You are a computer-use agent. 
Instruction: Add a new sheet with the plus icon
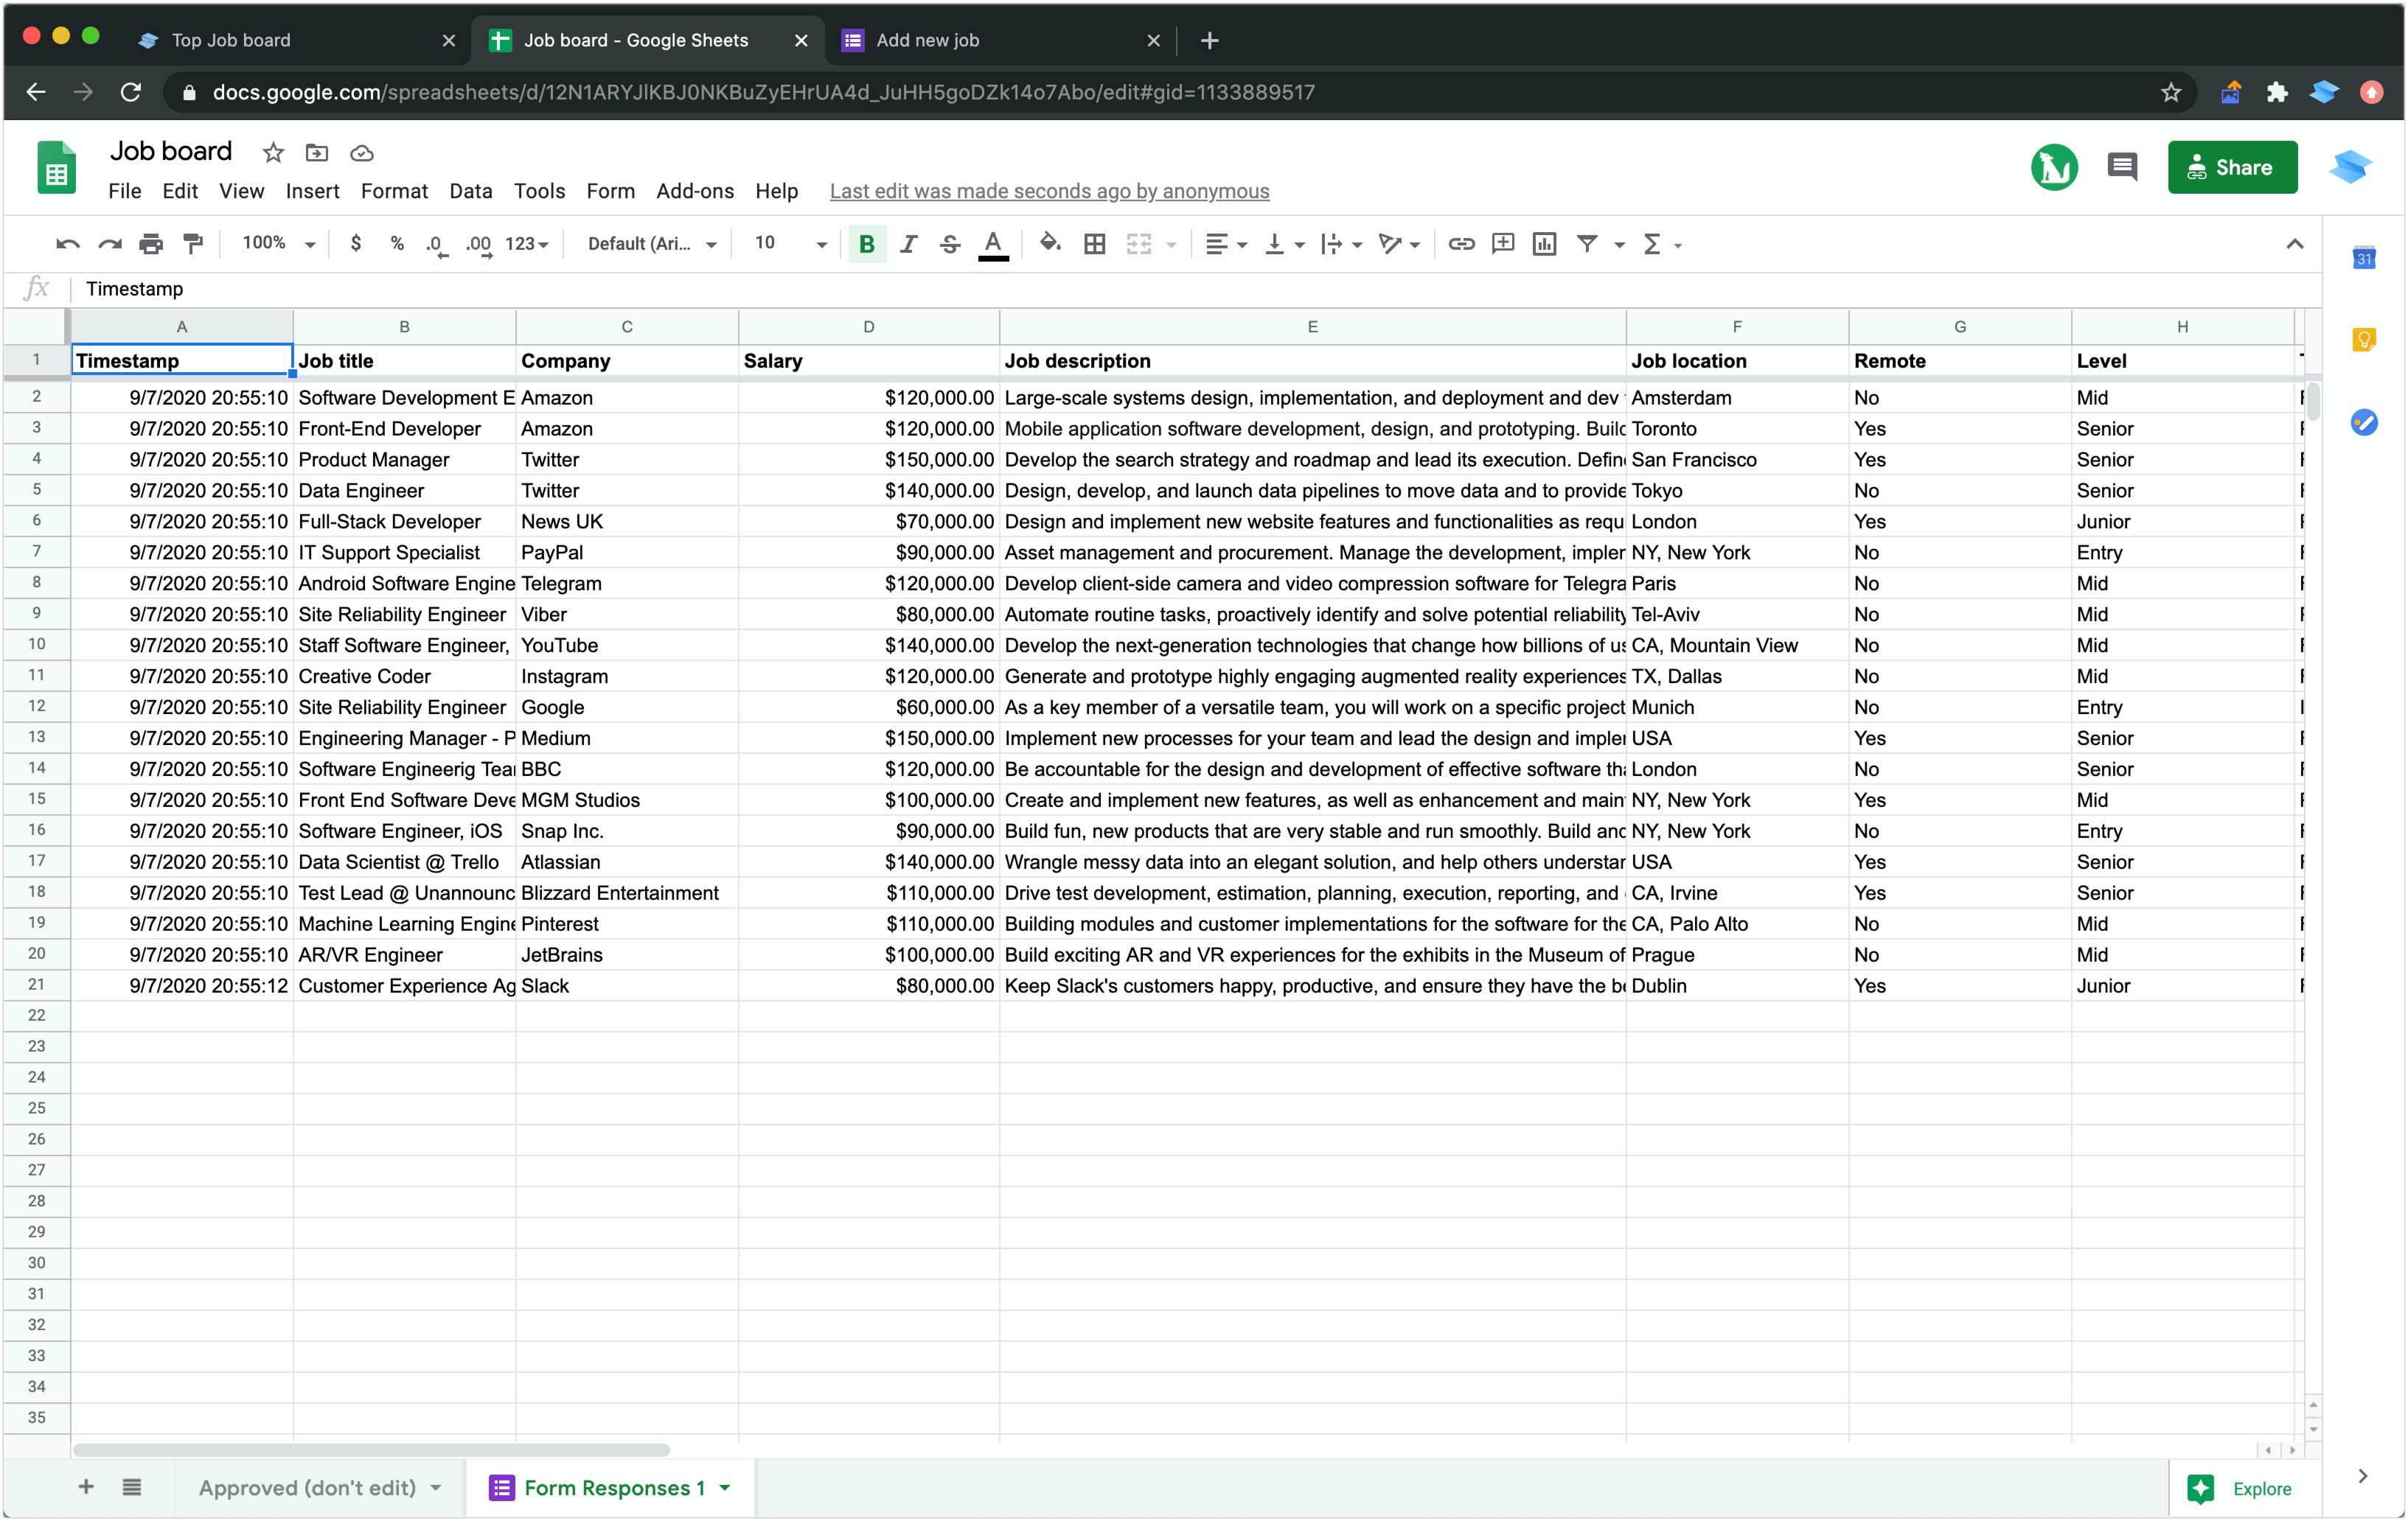coord(86,1487)
